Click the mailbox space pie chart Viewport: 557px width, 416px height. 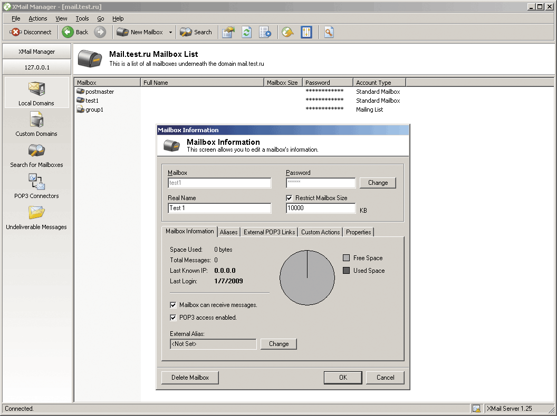(x=308, y=278)
